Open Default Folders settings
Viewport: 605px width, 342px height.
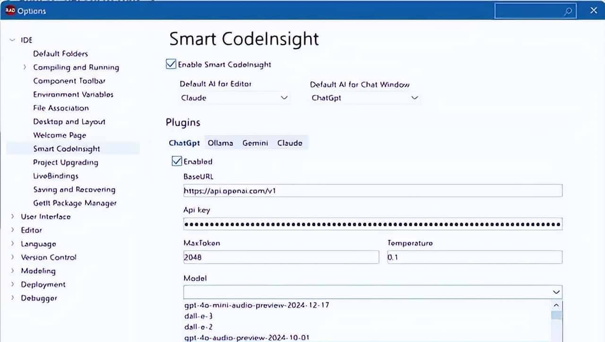(60, 53)
